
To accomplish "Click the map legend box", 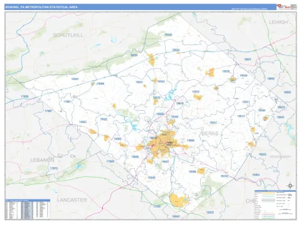I will pyautogui.click(x=275, y=204).
